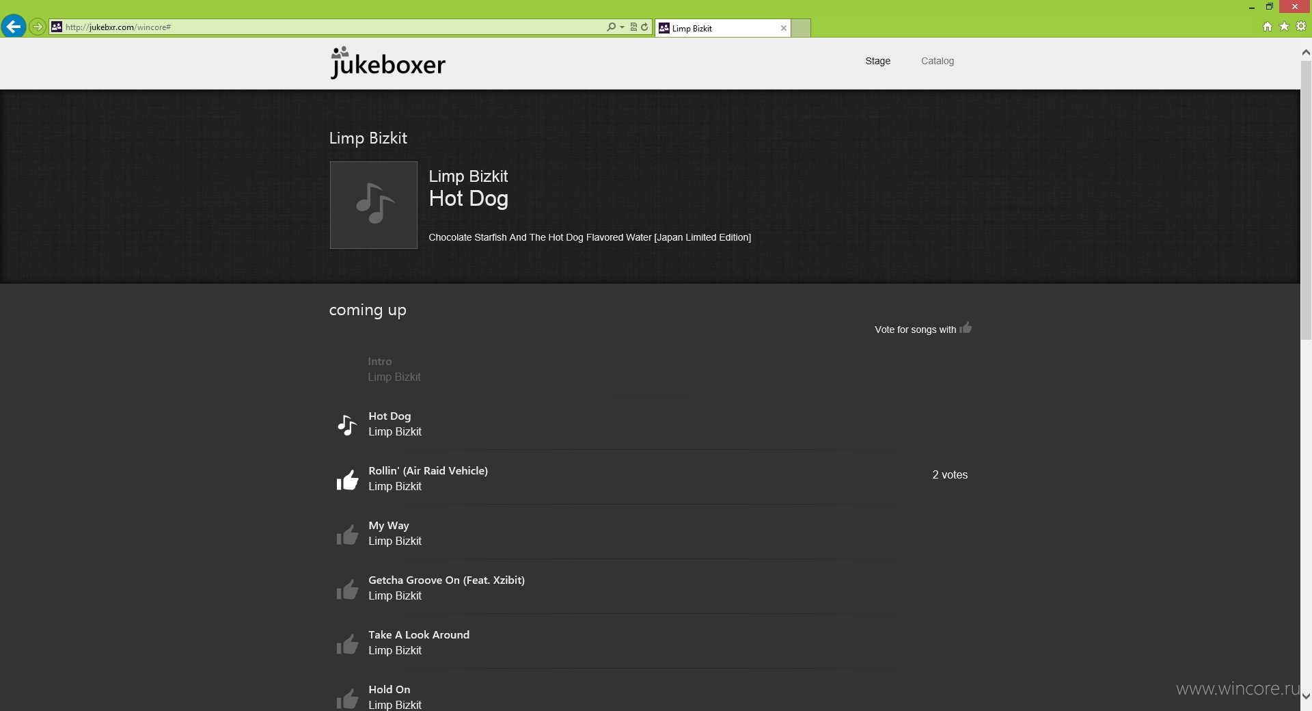The image size is (1312, 711).
Task: Select the Intro song row title
Action: (380, 362)
